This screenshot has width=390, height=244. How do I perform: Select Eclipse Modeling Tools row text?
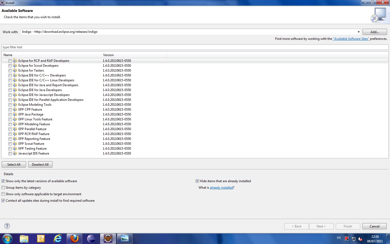(x=35, y=105)
